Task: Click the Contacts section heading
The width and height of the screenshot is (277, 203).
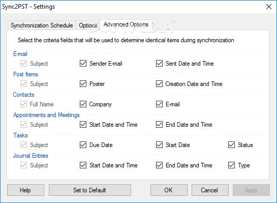Action: click(x=23, y=95)
